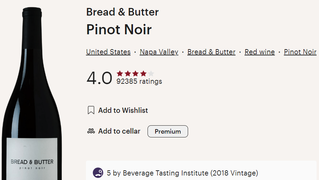Open the Bread & Butter winery heading
Screen dimensions: 319x180
pyautogui.click(x=122, y=12)
